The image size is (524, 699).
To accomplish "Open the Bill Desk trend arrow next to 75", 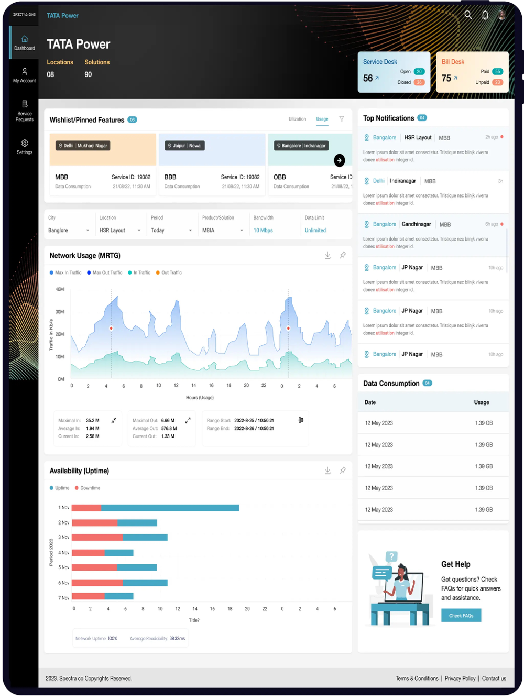I will pos(455,78).
